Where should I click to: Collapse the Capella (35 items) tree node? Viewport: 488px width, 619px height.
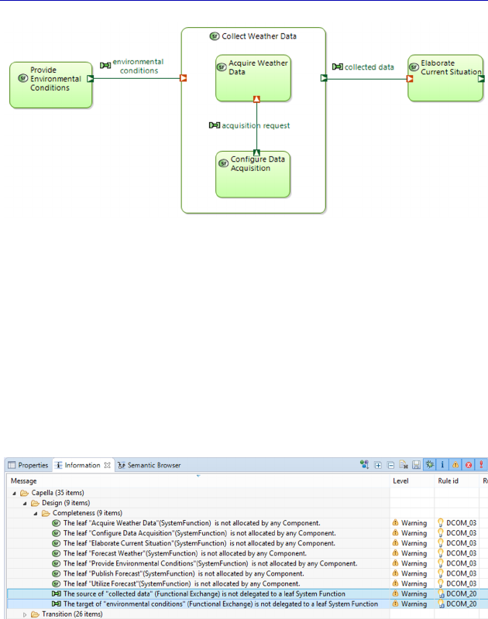tap(14, 493)
